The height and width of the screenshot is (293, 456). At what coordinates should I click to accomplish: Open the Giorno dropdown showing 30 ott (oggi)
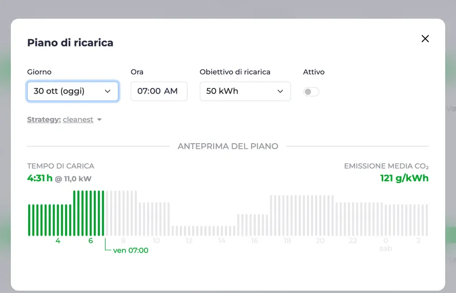point(72,91)
